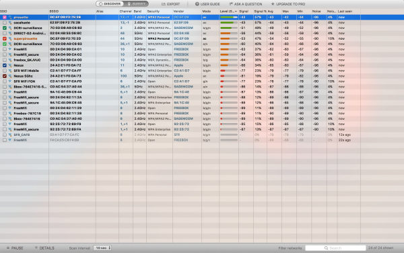
Task: Uncheck the pirouette network checkbox
Action: click(5, 17)
